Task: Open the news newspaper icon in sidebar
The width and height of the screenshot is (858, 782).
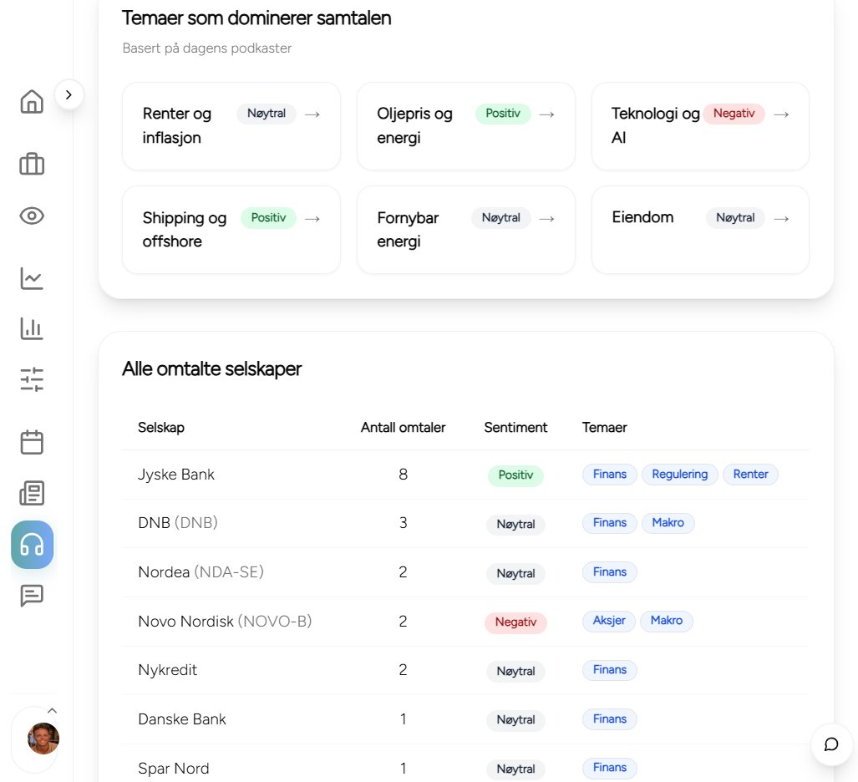Action: click(x=32, y=493)
